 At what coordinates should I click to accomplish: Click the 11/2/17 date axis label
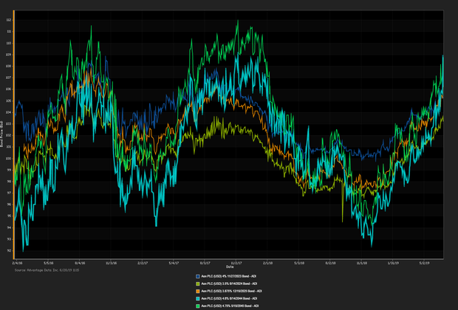pyautogui.click(x=236, y=263)
